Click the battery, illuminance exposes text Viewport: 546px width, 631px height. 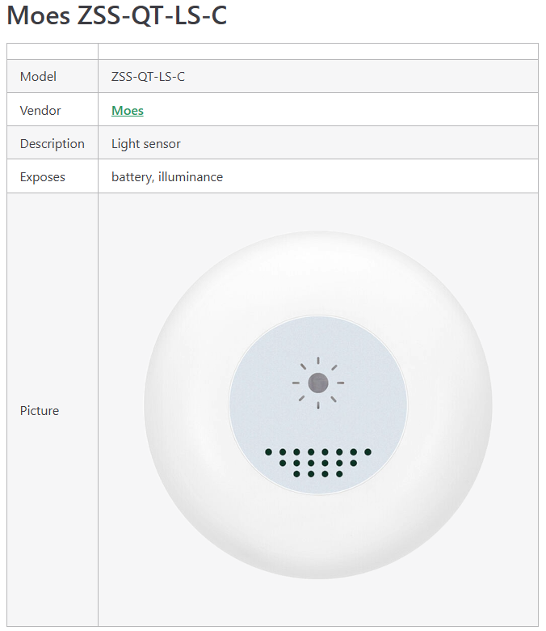167,176
